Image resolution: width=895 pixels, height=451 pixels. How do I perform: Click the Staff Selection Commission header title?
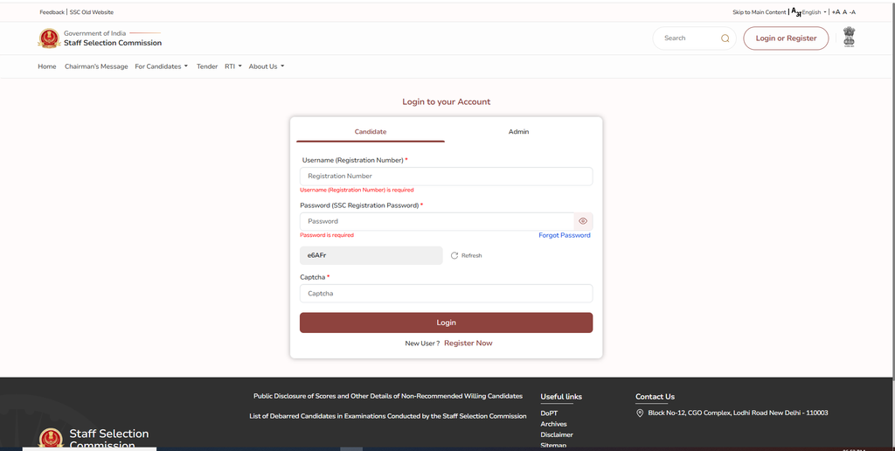tap(113, 43)
